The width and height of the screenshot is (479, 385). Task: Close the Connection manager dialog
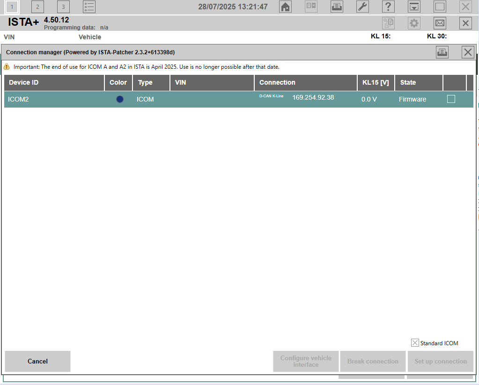[468, 52]
